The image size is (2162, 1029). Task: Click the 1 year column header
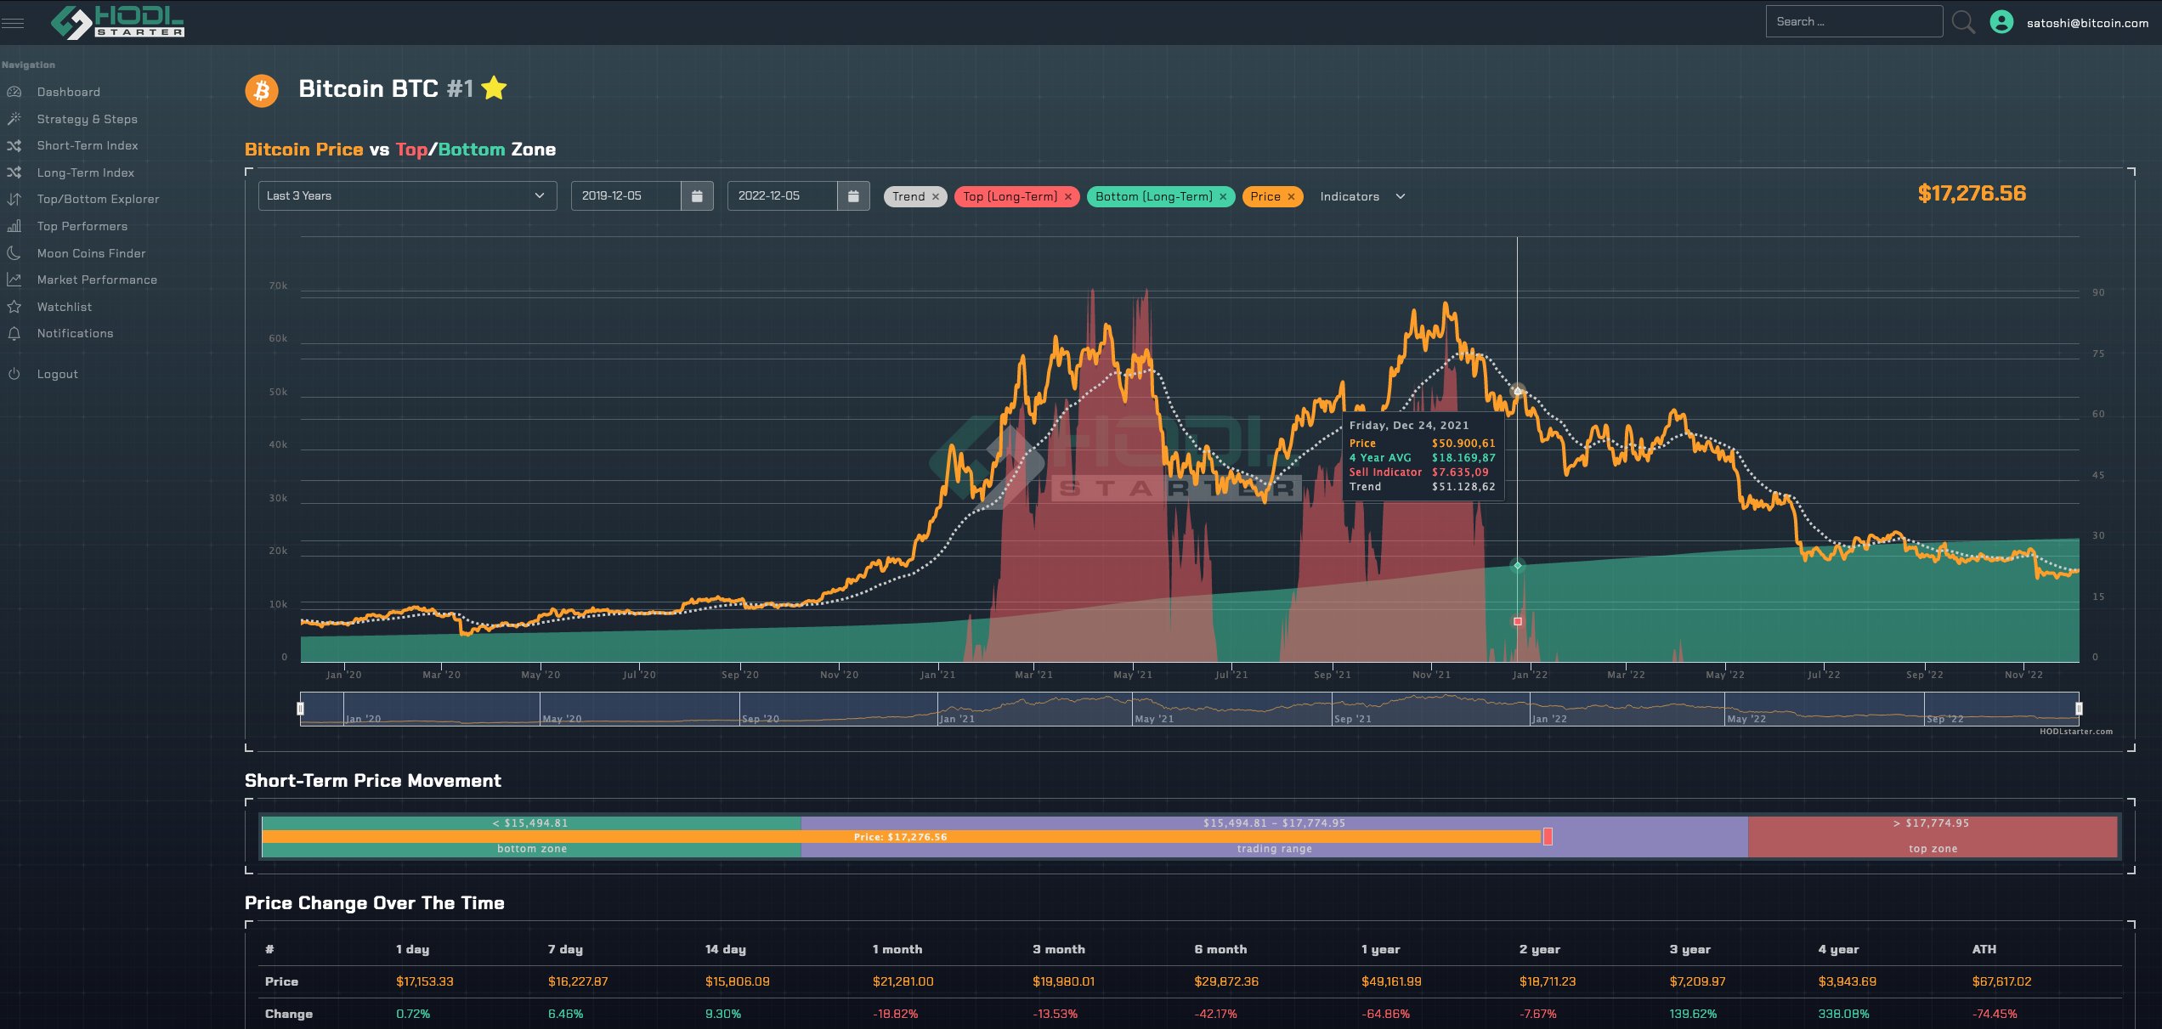click(x=1380, y=949)
